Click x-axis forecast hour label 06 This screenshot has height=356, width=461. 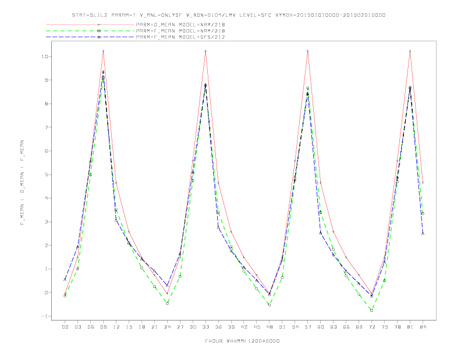(x=91, y=327)
